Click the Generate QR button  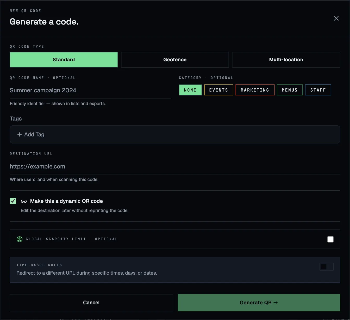click(x=259, y=303)
